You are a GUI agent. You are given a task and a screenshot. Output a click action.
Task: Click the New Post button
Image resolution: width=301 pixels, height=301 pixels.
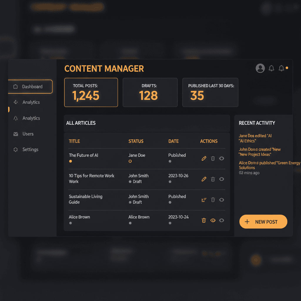click(263, 222)
